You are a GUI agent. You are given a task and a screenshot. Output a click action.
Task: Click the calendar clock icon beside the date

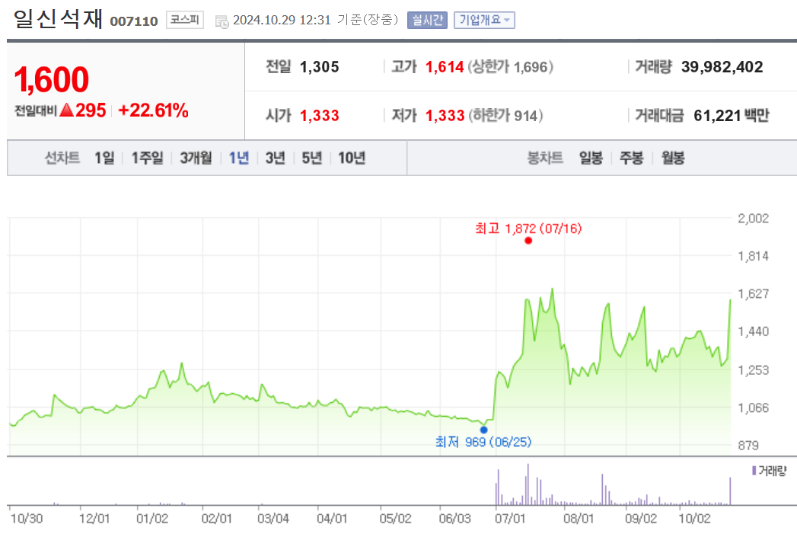[222, 21]
